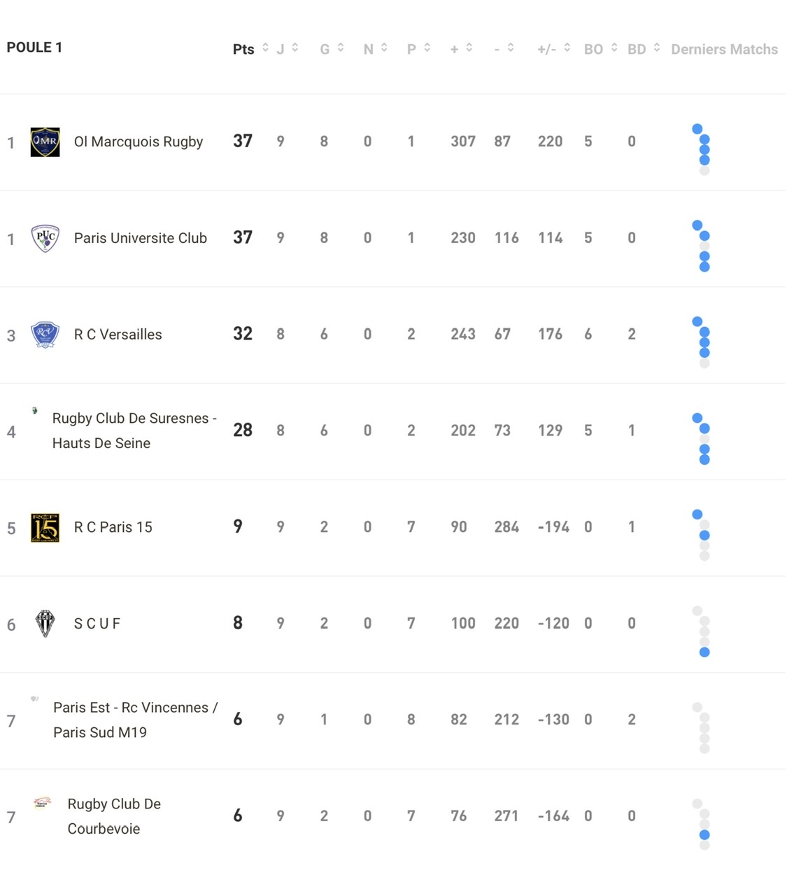Sort by BD bonus column

(x=644, y=48)
